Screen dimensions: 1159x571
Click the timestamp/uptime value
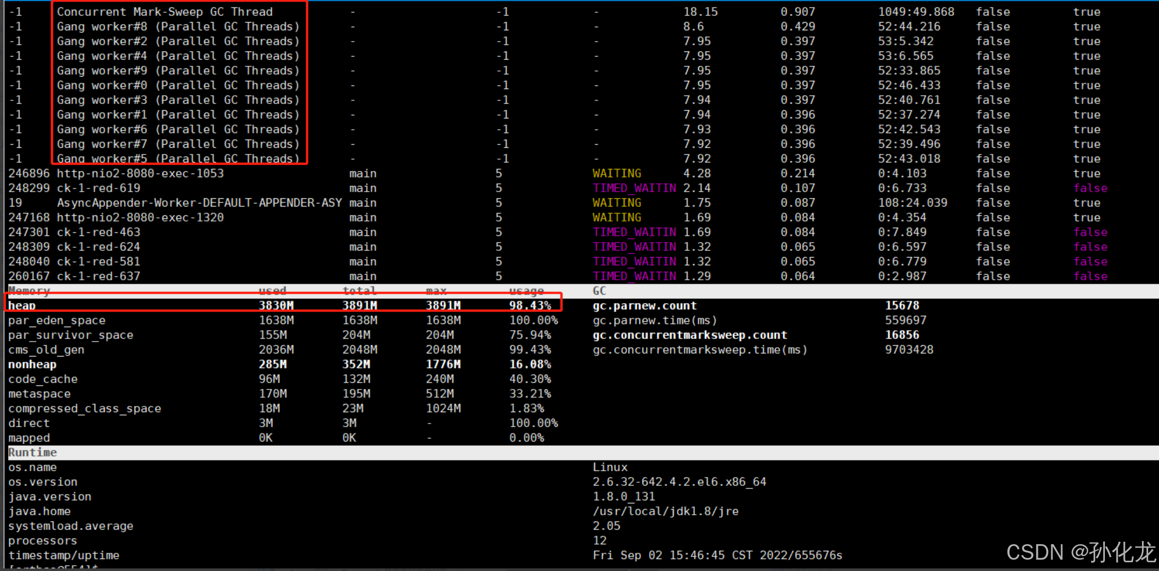(x=717, y=556)
